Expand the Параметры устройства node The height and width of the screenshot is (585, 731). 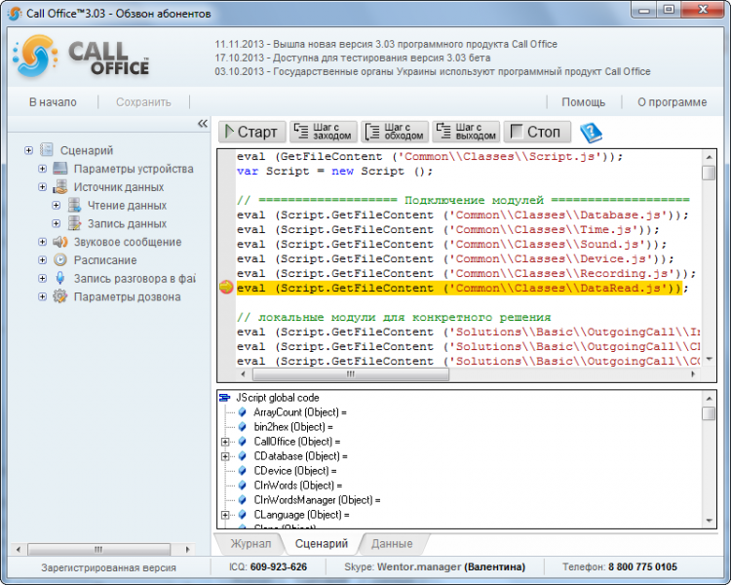pos(43,169)
